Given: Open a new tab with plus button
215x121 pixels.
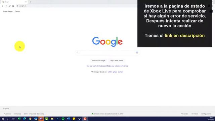Looking at the screenshot, I should tap(30, 2).
